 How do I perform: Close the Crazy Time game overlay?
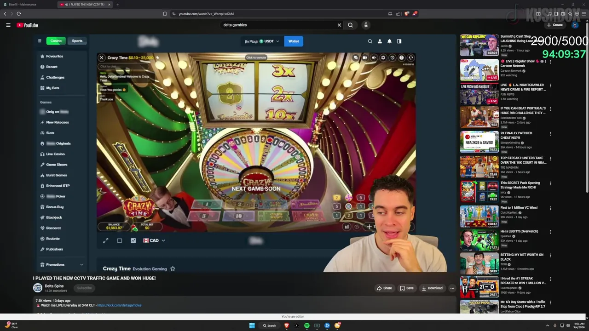[x=101, y=58]
